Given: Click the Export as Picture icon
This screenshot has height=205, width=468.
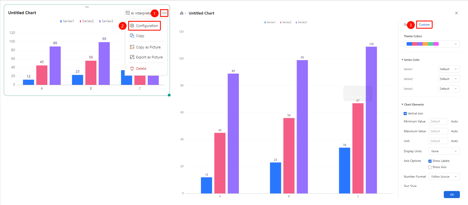Looking at the screenshot, I should click(x=132, y=57).
